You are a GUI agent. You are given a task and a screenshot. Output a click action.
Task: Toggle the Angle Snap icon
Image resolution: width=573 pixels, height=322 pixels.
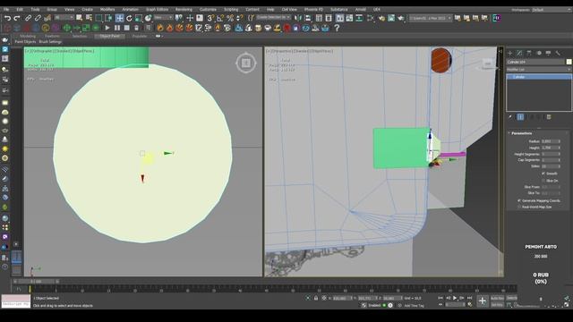coord(220,18)
